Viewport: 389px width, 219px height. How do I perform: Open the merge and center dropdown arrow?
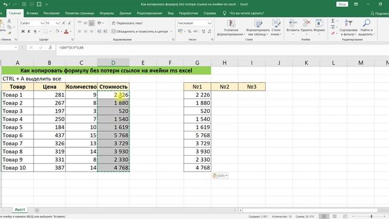pyautogui.click(x=171, y=32)
